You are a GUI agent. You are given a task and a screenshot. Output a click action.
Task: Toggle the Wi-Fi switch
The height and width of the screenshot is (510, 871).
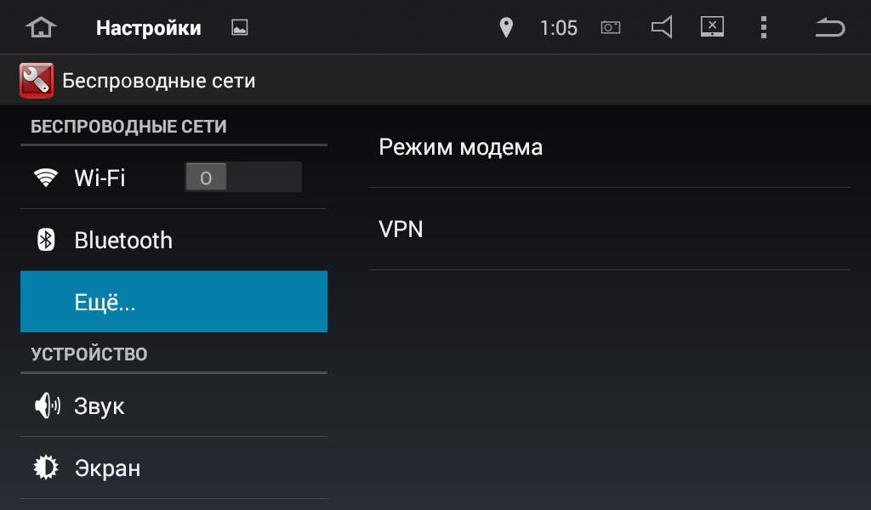click(243, 178)
